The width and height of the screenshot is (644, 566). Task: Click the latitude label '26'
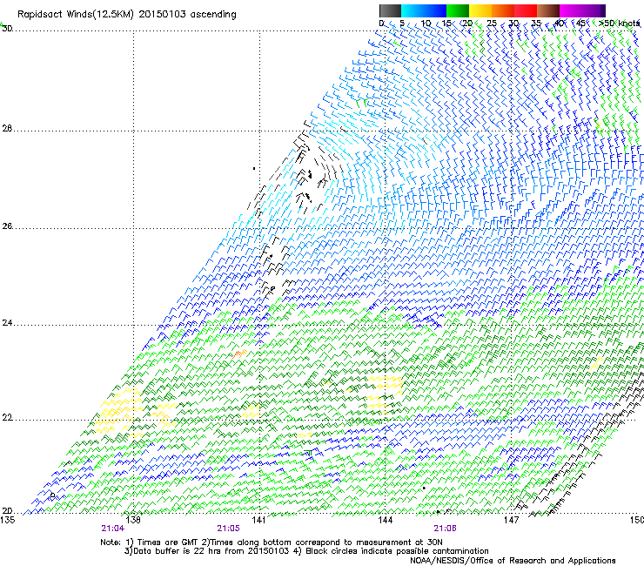(7, 226)
